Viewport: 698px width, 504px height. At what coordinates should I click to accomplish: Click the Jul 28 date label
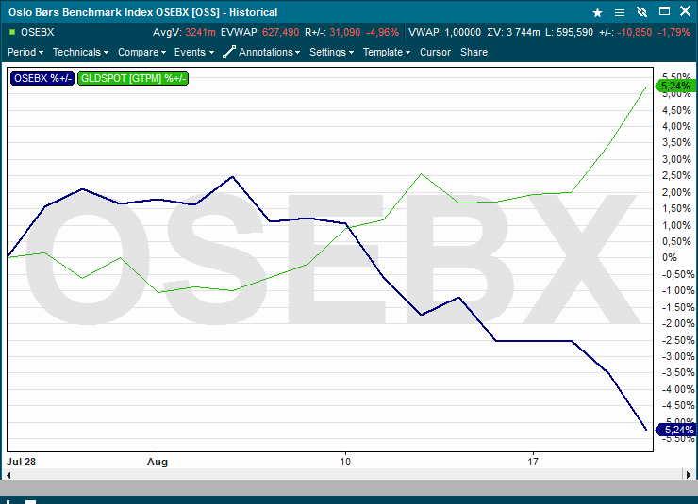pyautogui.click(x=21, y=462)
